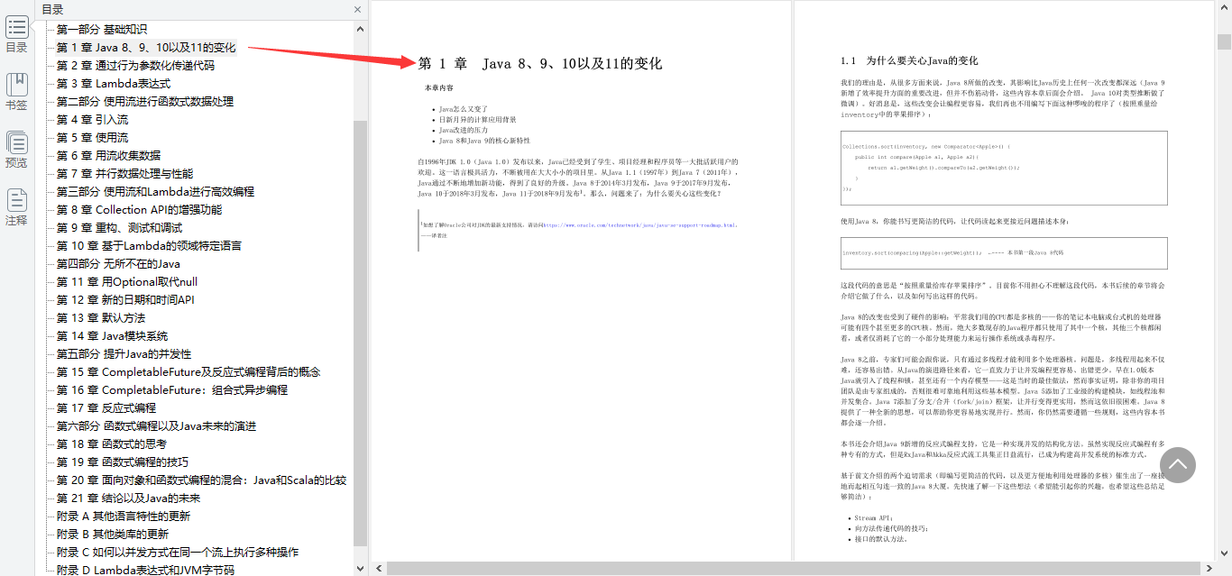This screenshot has height=576, width=1232.
Task: Click outline panel scrollbar up arrow
Action: point(361,29)
